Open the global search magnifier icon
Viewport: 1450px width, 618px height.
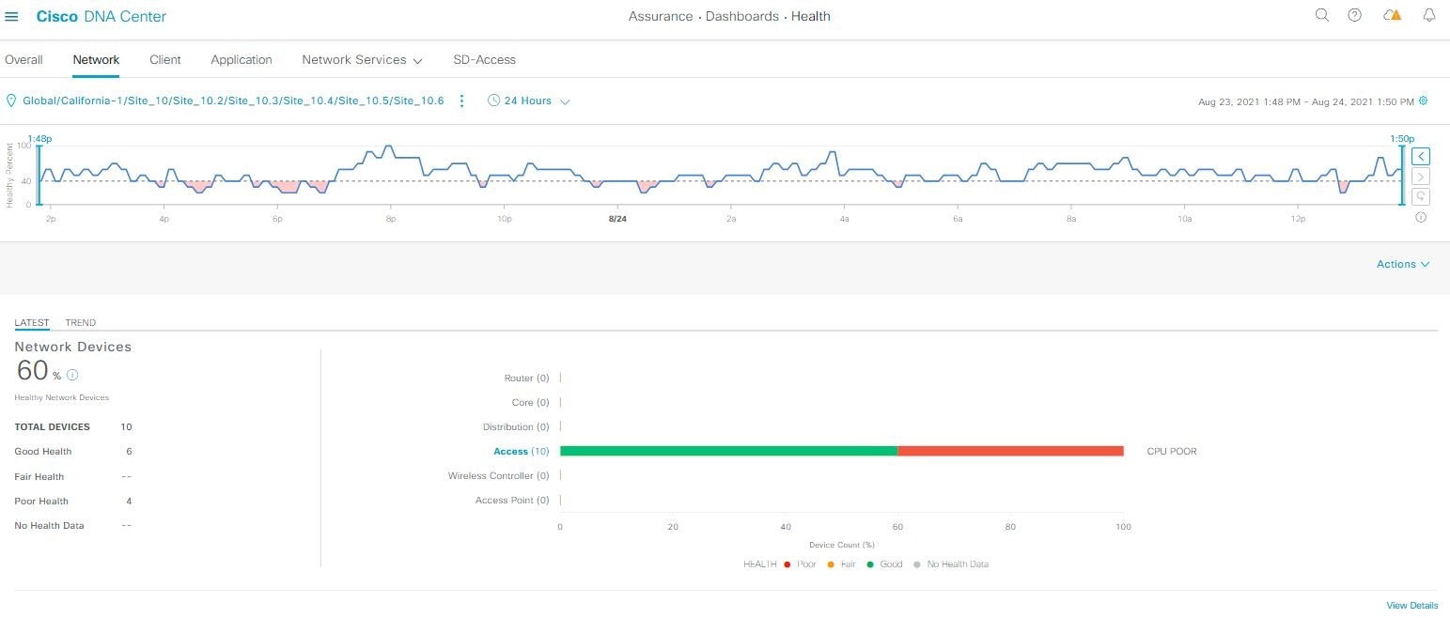[x=1322, y=15]
